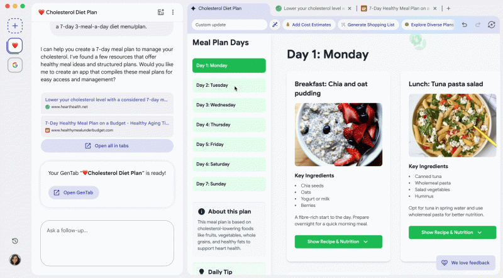
Task: Open the hearthealth.net source link
Action: [x=107, y=103]
